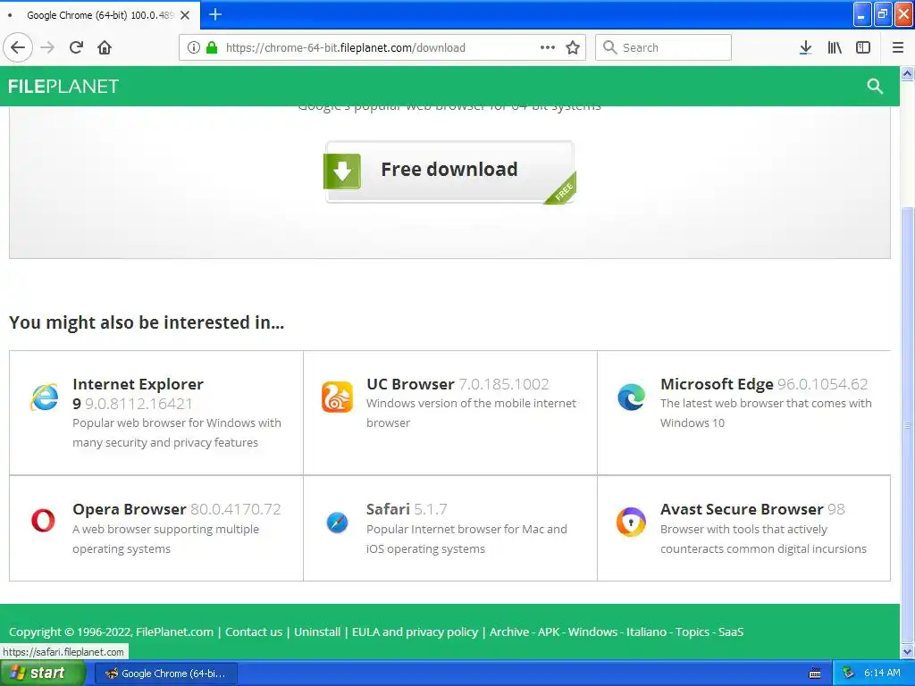The width and height of the screenshot is (915, 686).
Task: Toggle the sidebar view icon
Action: [863, 48]
